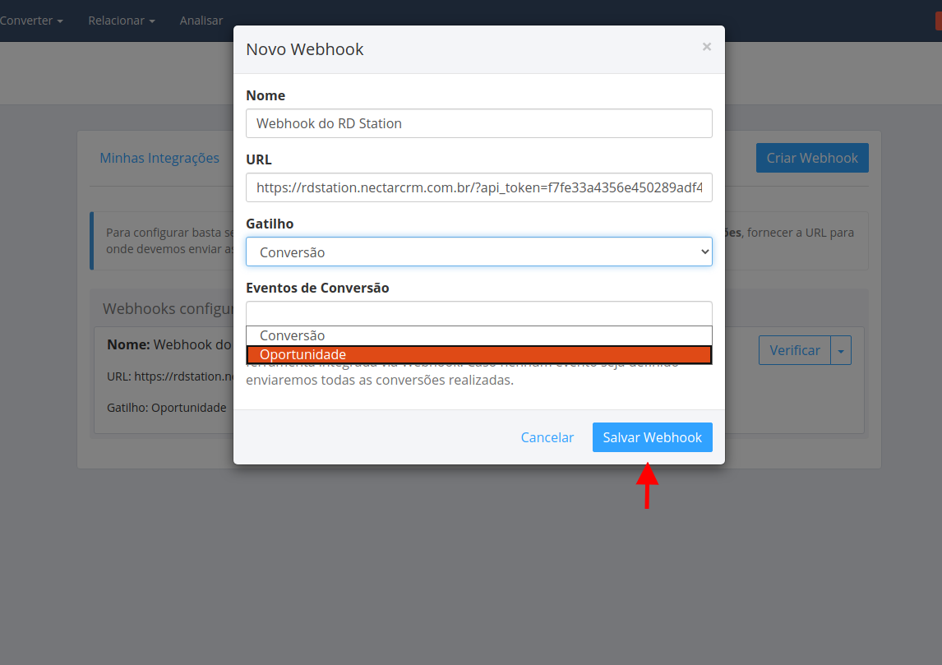Save the webhook with Salvar Webhook

653,437
